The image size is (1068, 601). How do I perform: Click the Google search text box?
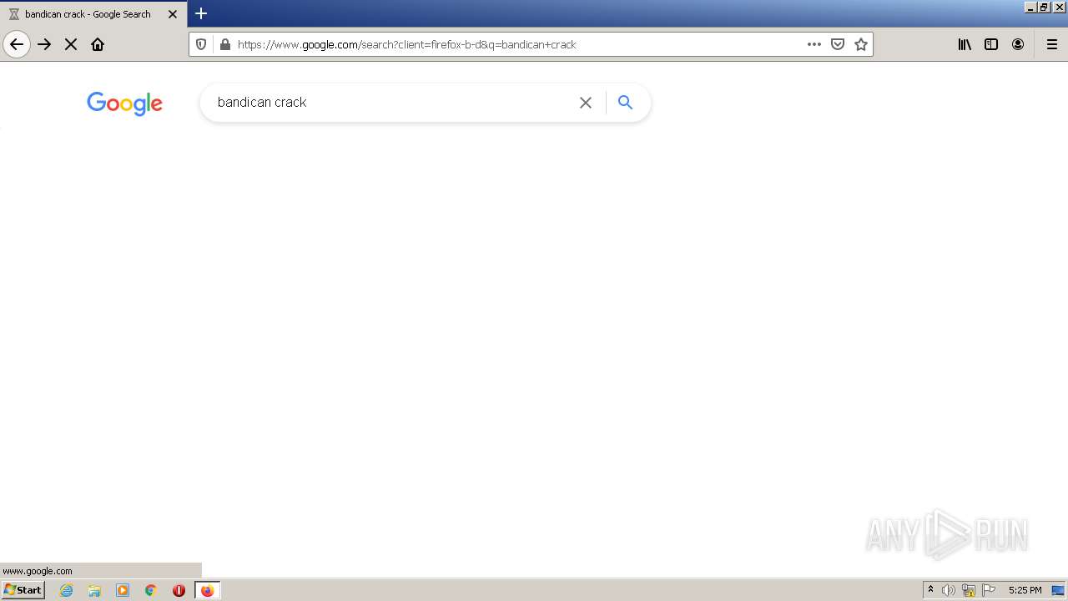[392, 102]
